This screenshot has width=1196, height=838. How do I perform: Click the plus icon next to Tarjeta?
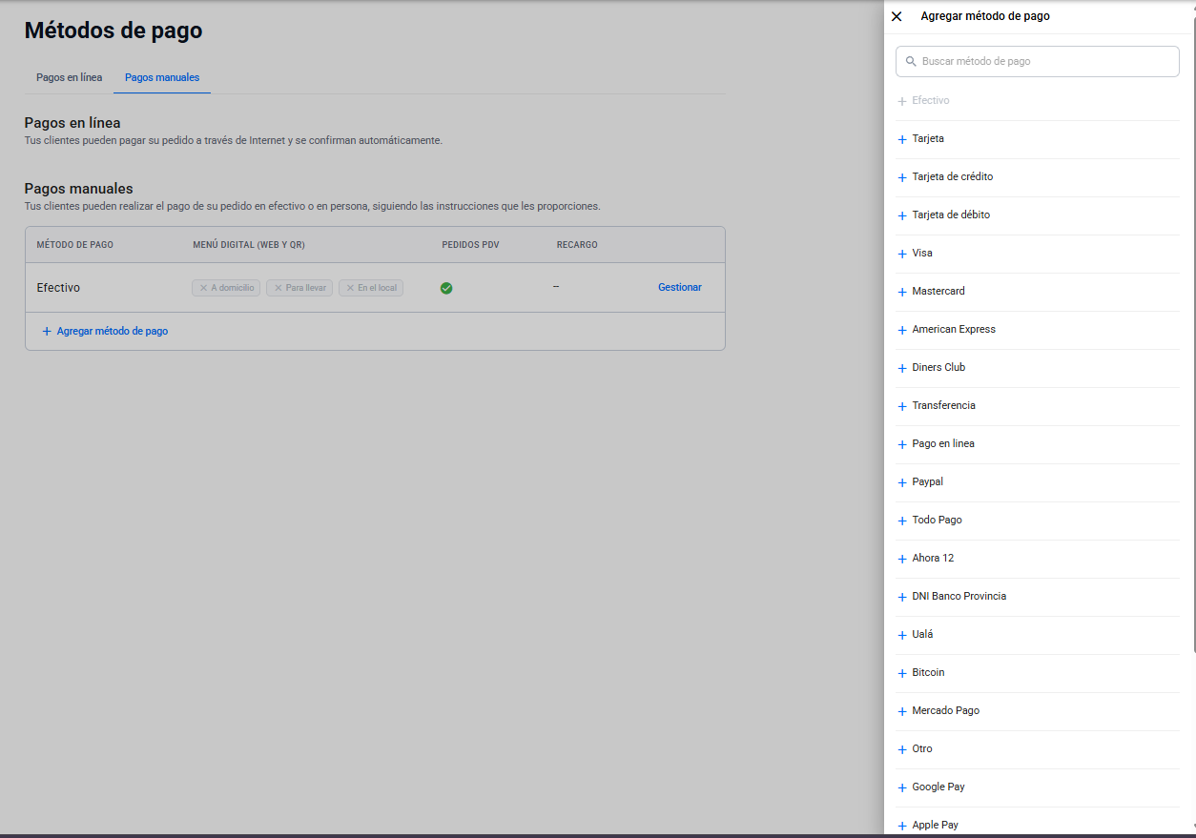coord(902,139)
